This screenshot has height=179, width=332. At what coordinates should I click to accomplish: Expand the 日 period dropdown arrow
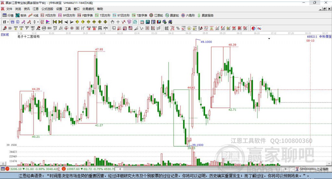[x=8, y=22]
